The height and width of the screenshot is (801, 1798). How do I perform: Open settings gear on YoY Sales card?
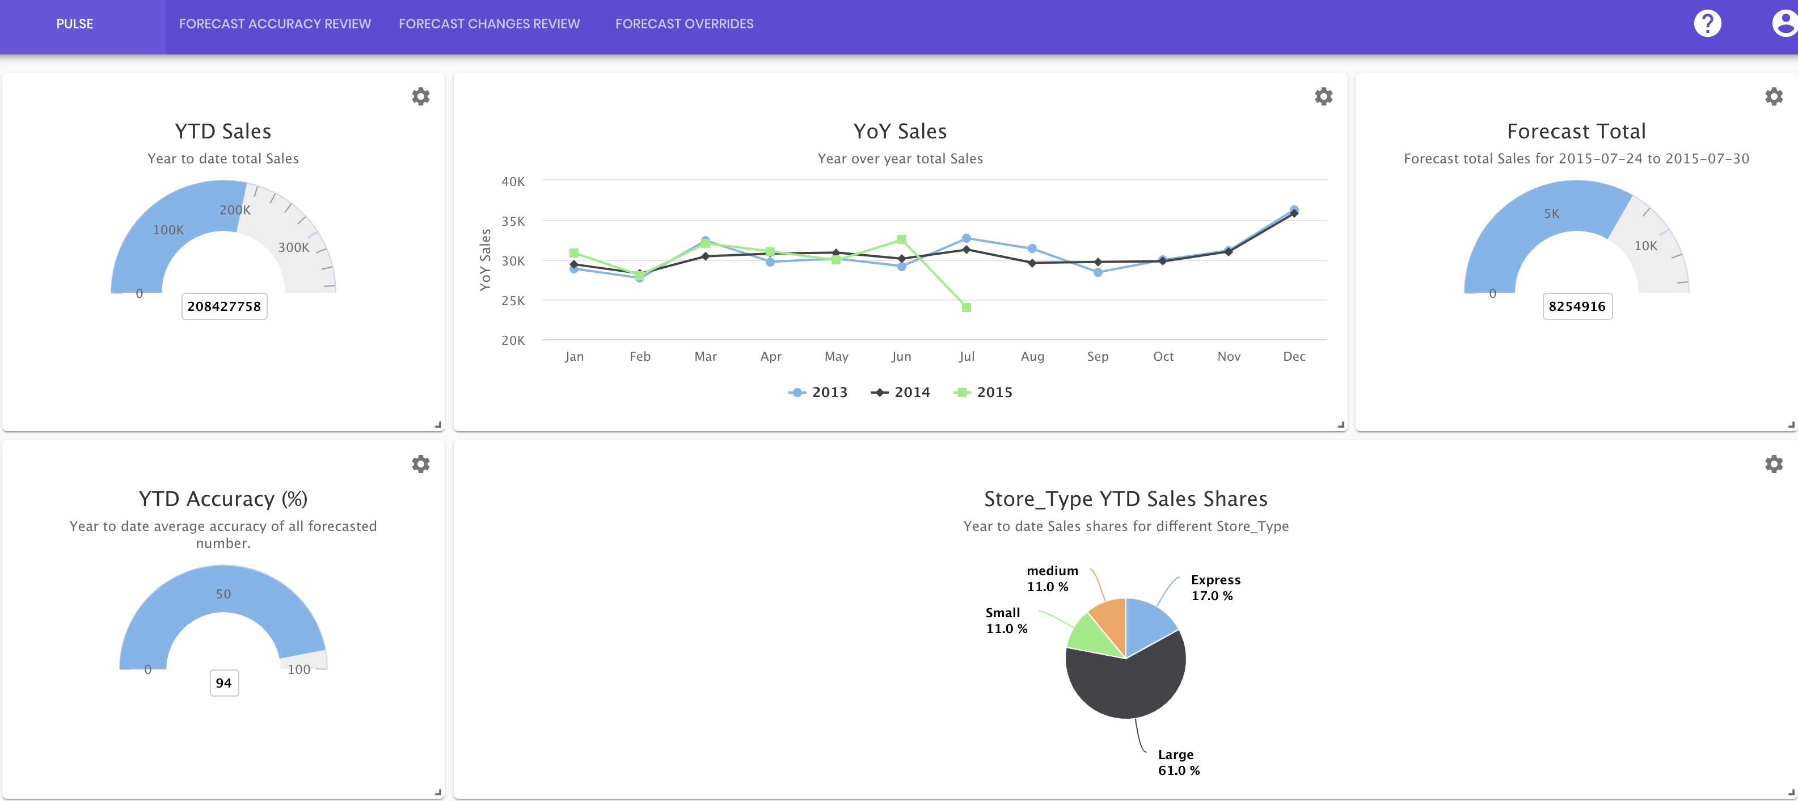[x=1323, y=96]
